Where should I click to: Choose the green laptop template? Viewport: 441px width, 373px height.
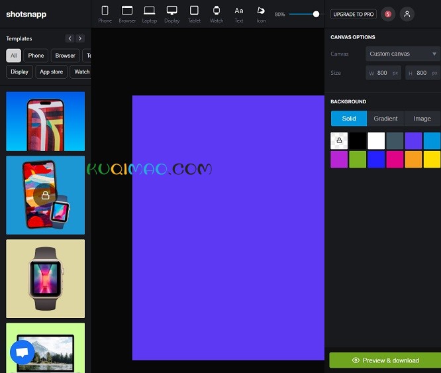45,348
